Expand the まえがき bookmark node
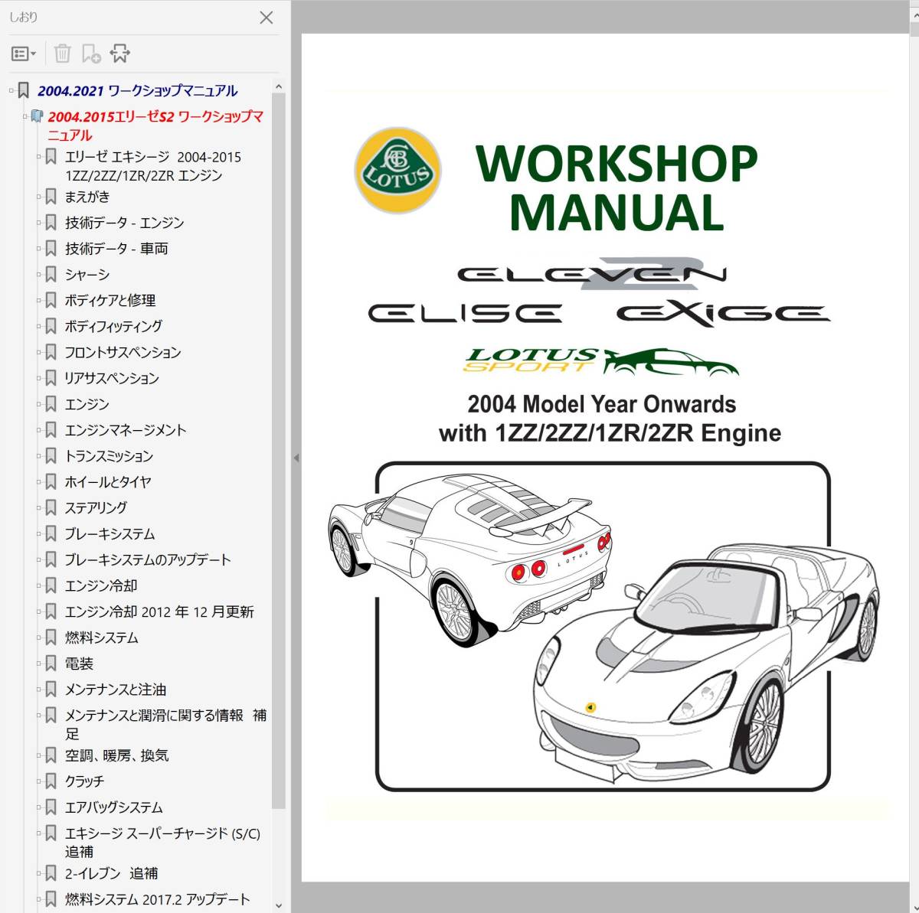This screenshot has width=919, height=913. tap(38, 197)
